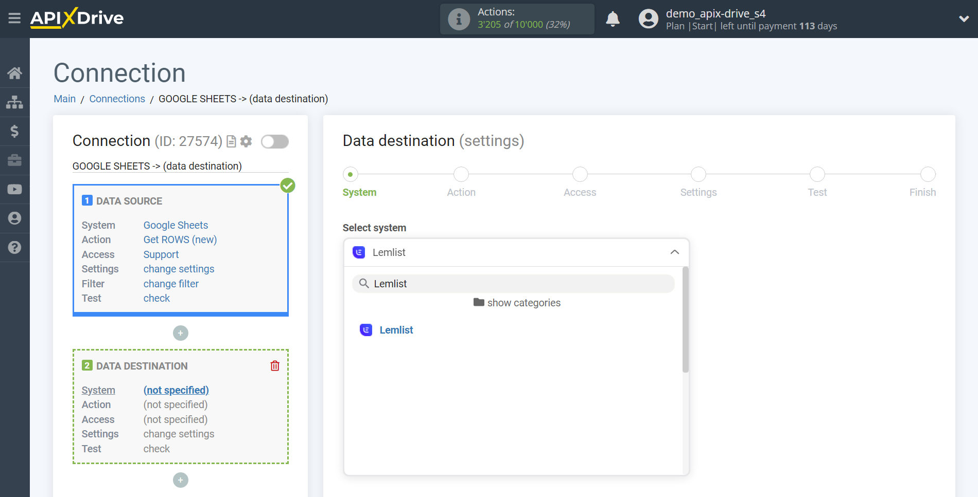Click the search magnifier icon

click(x=364, y=284)
